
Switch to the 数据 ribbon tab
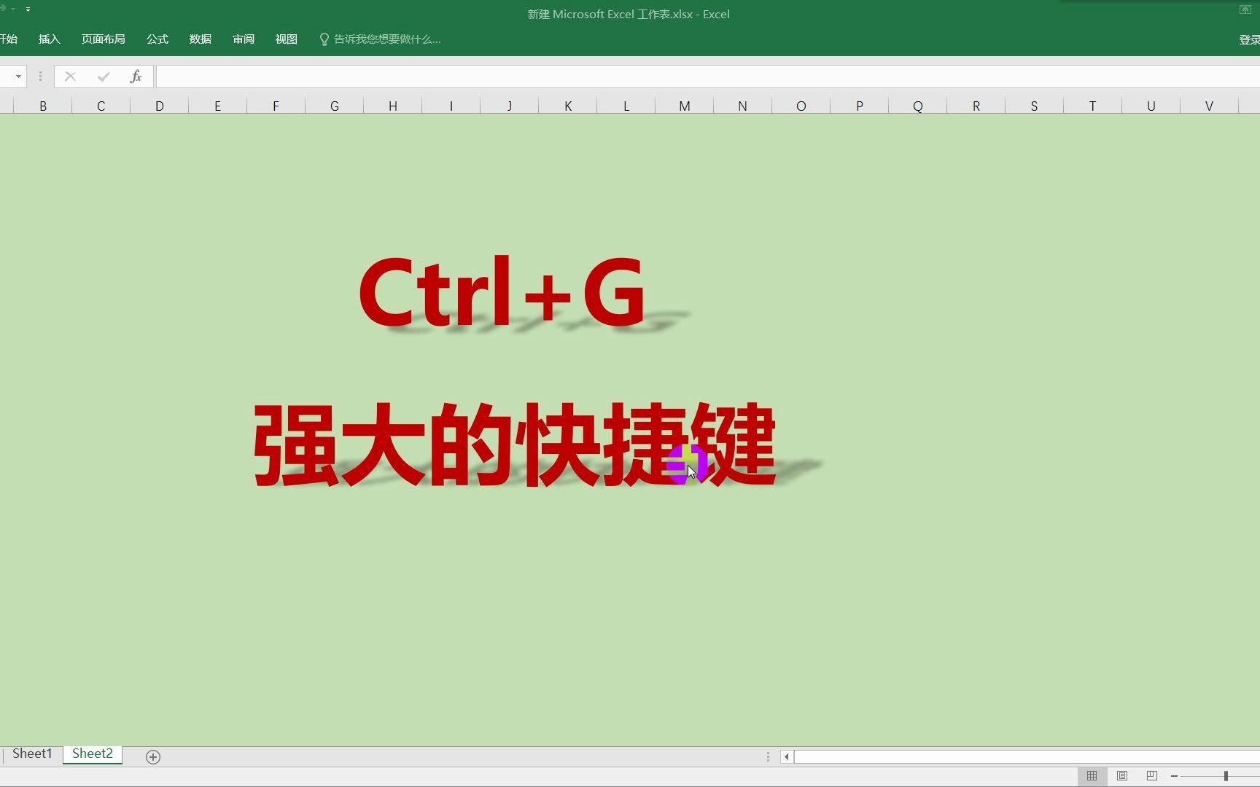click(x=199, y=39)
